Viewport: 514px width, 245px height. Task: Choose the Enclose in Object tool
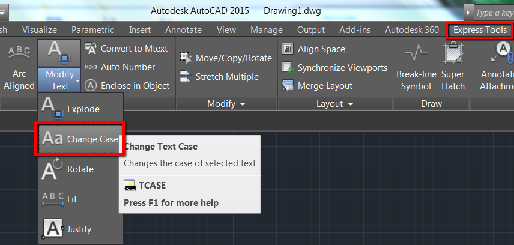[x=127, y=86]
